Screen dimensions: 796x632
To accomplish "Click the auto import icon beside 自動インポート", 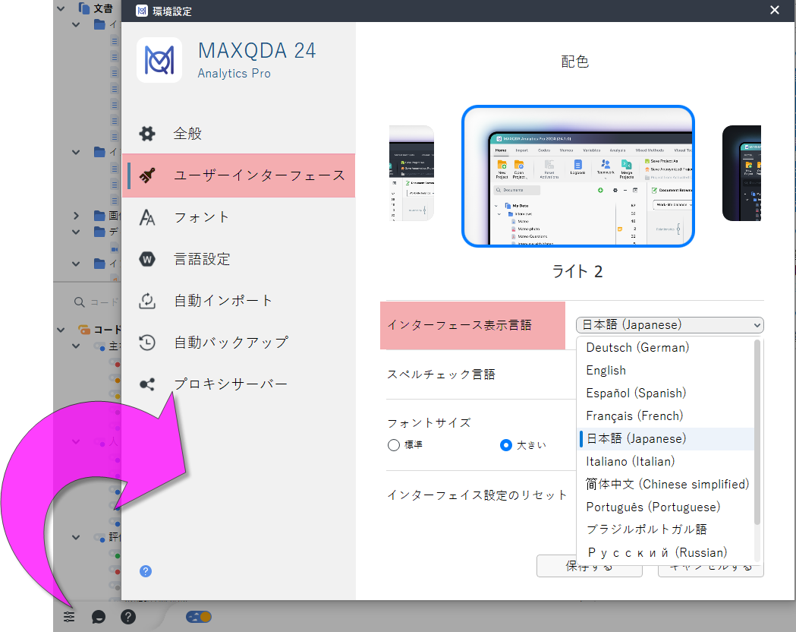I will [x=147, y=301].
